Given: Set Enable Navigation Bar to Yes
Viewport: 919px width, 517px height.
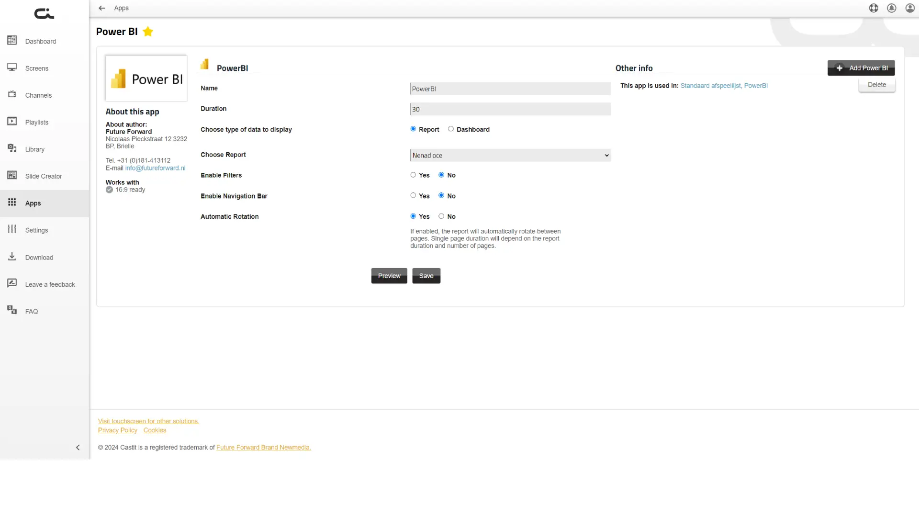Looking at the screenshot, I should click(x=413, y=196).
